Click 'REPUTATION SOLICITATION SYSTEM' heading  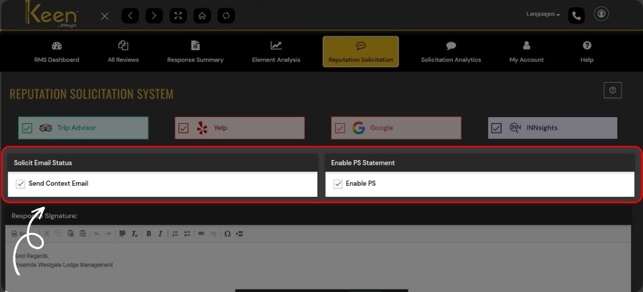[91, 94]
